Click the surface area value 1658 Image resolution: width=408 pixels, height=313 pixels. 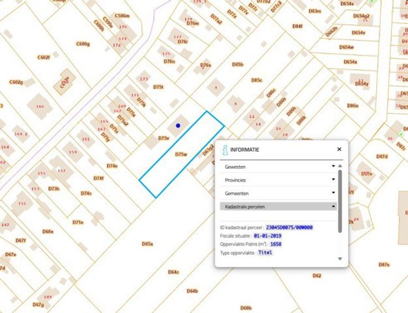click(276, 244)
